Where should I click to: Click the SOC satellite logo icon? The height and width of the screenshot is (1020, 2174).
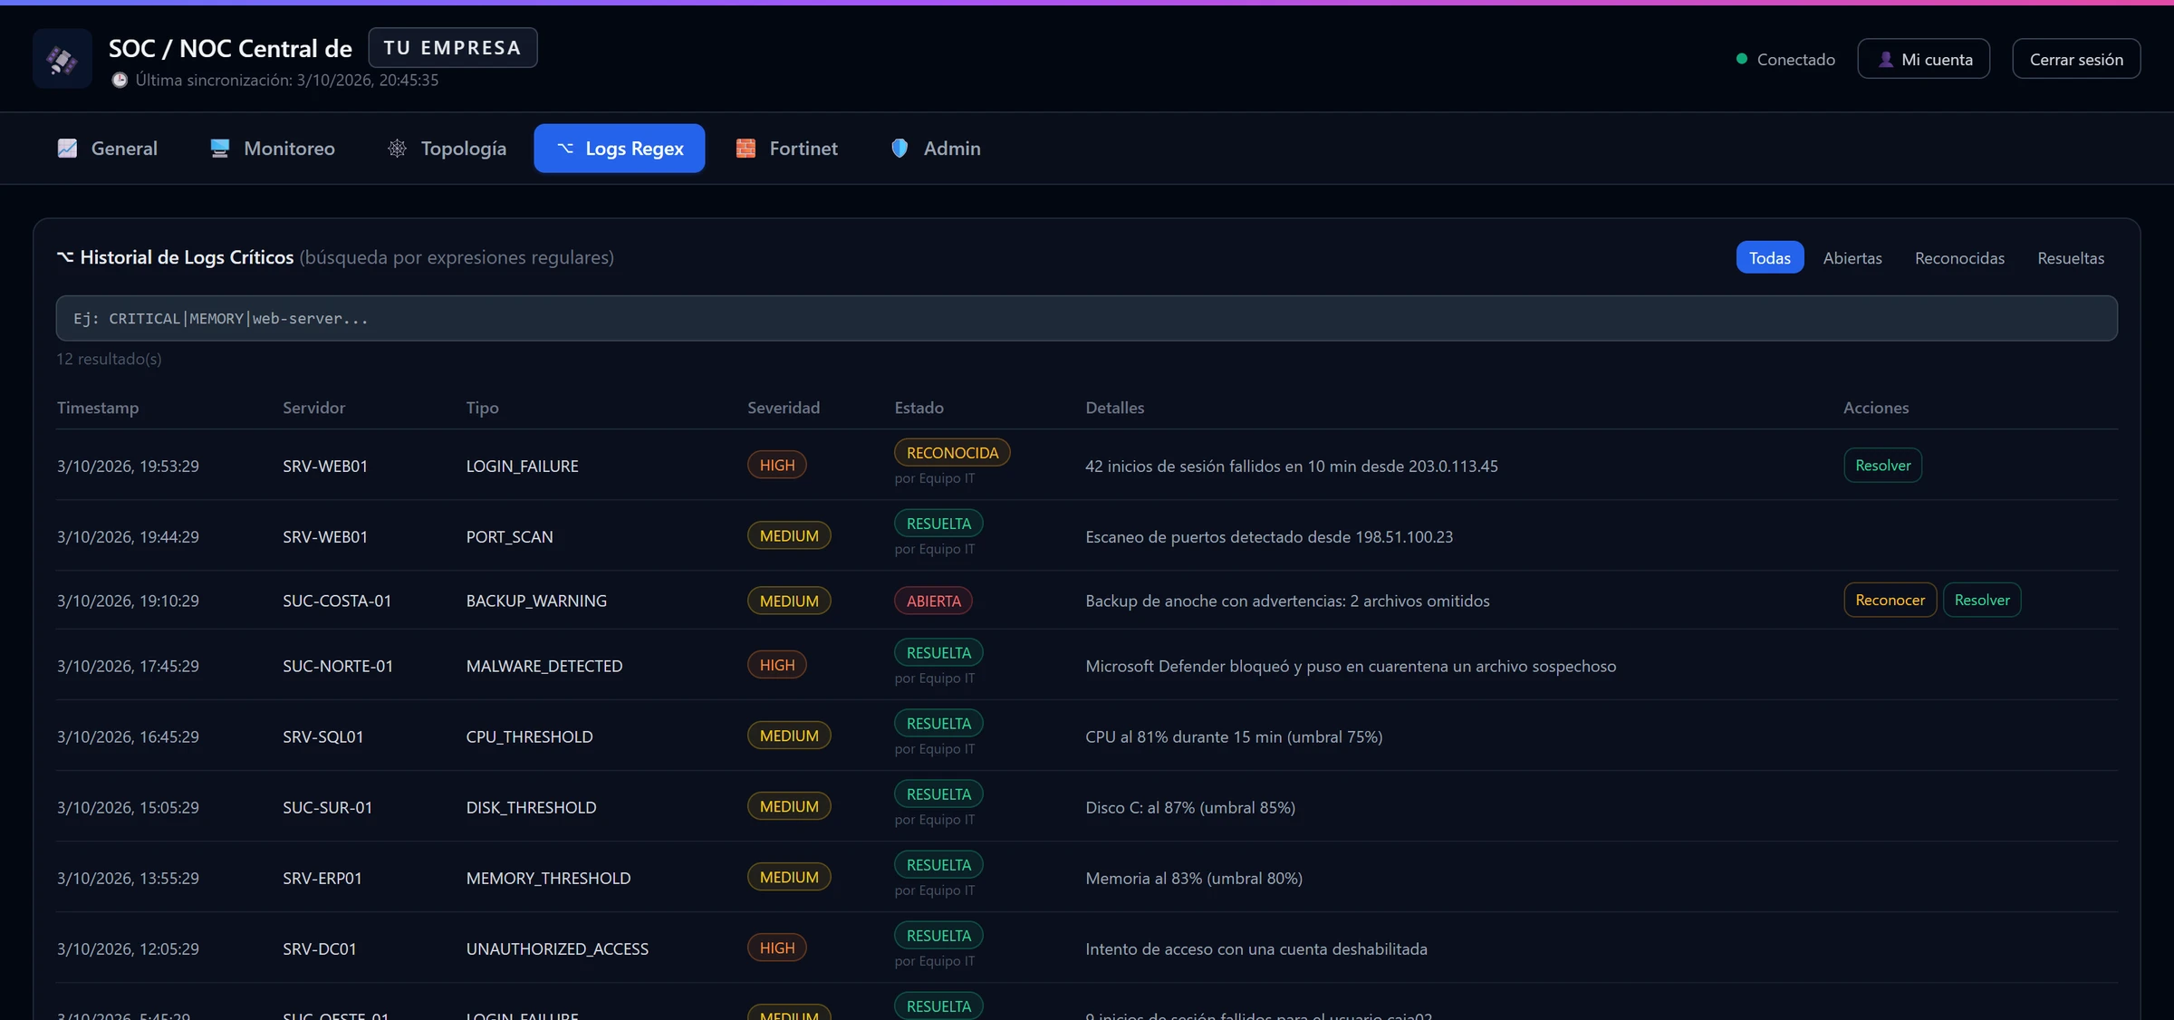[x=63, y=59]
